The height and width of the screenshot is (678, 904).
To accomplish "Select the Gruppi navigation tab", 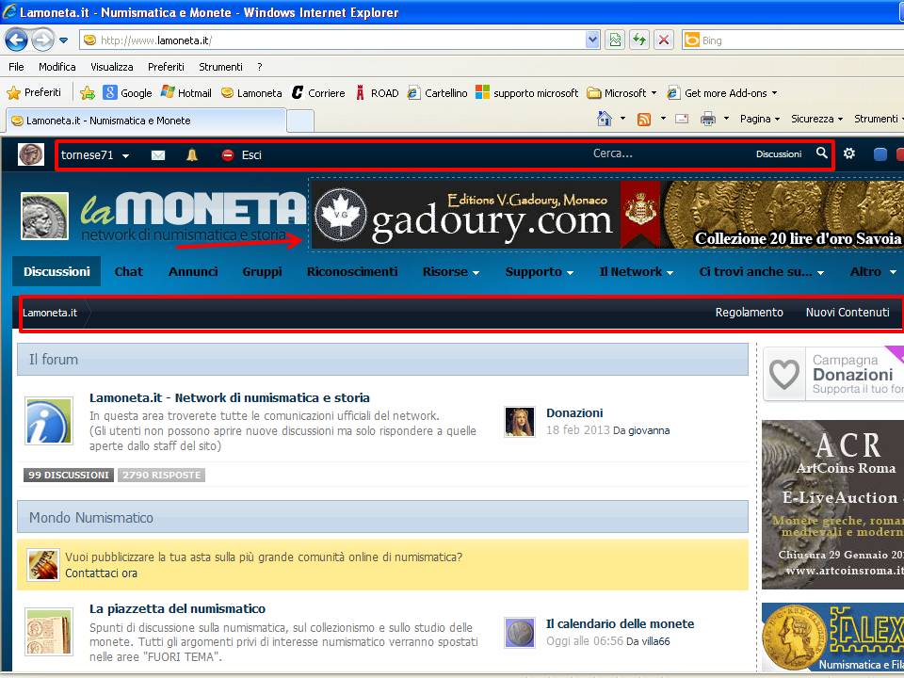I will [263, 271].
